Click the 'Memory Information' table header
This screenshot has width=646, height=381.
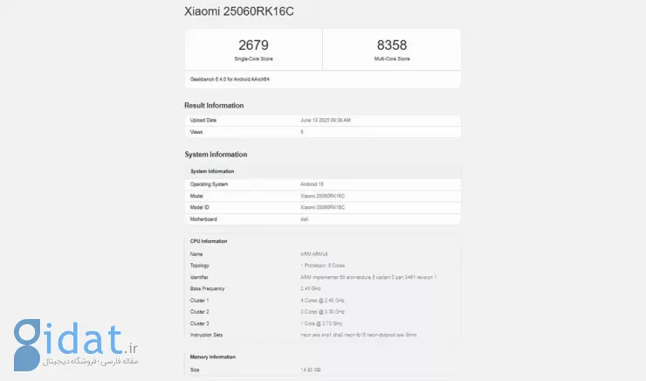point(213,357)
